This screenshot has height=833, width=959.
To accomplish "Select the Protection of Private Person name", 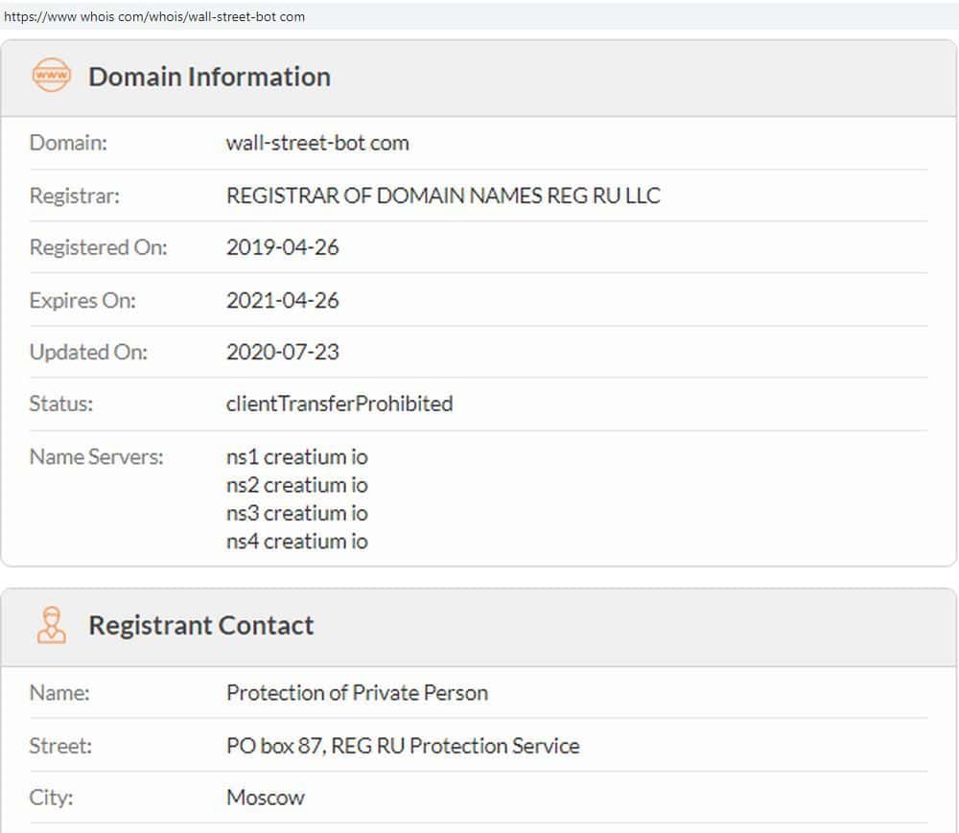I will 357,692.
